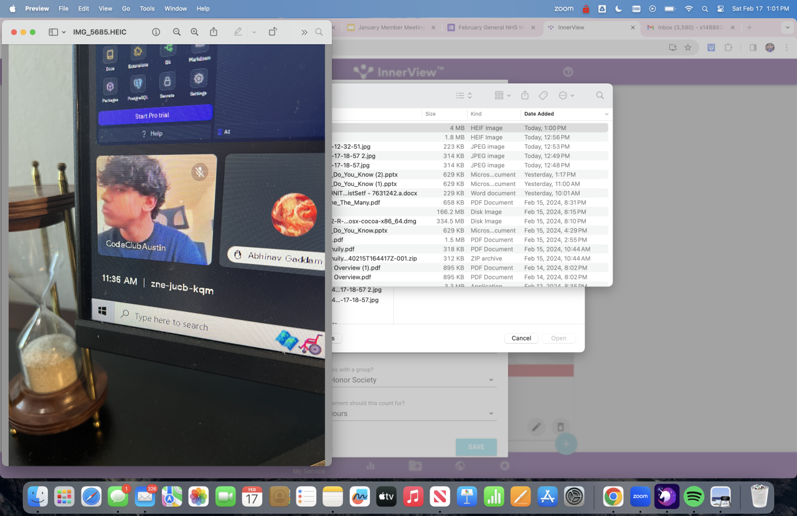
Task: Open the Edit menu in the menu bar
Action: pyautogui.click(x=83, y=9)
